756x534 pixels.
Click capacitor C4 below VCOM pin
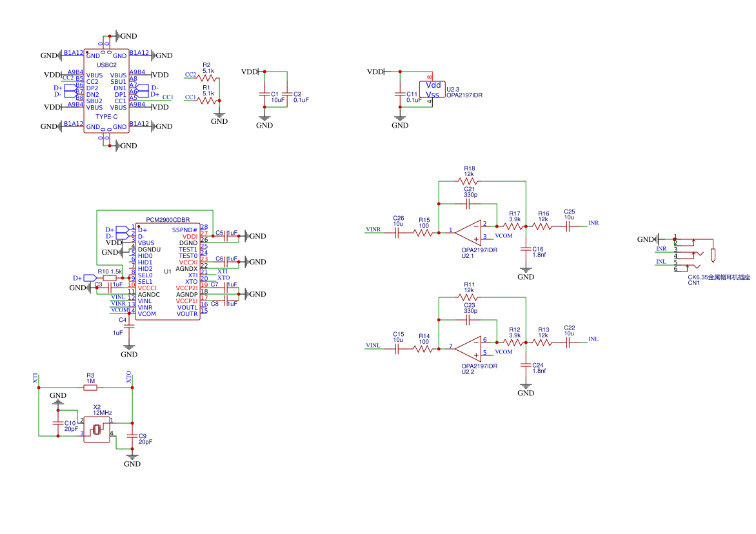tap(129, 326)
